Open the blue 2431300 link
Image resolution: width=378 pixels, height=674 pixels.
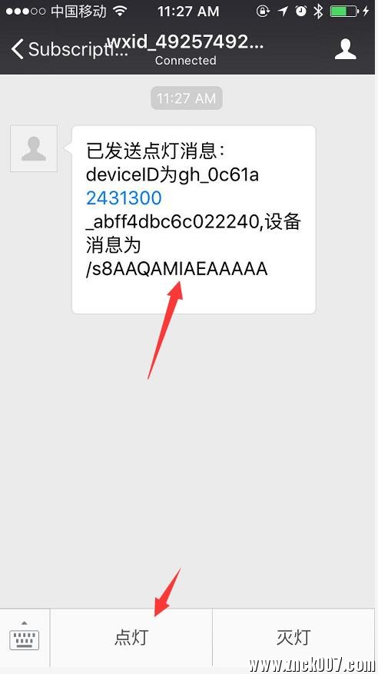click(124, 198)
